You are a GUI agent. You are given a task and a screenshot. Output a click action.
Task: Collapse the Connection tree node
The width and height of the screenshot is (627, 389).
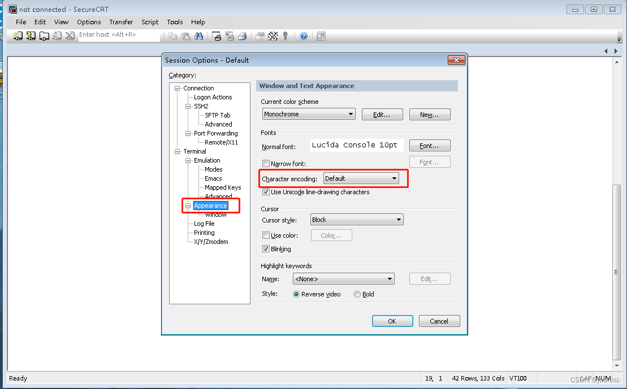click(177, 88)
